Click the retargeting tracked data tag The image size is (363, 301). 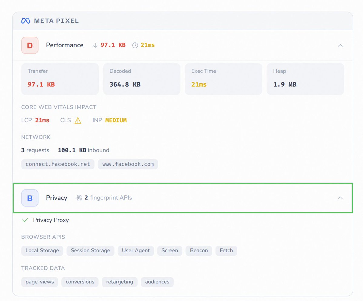point(120,282)
